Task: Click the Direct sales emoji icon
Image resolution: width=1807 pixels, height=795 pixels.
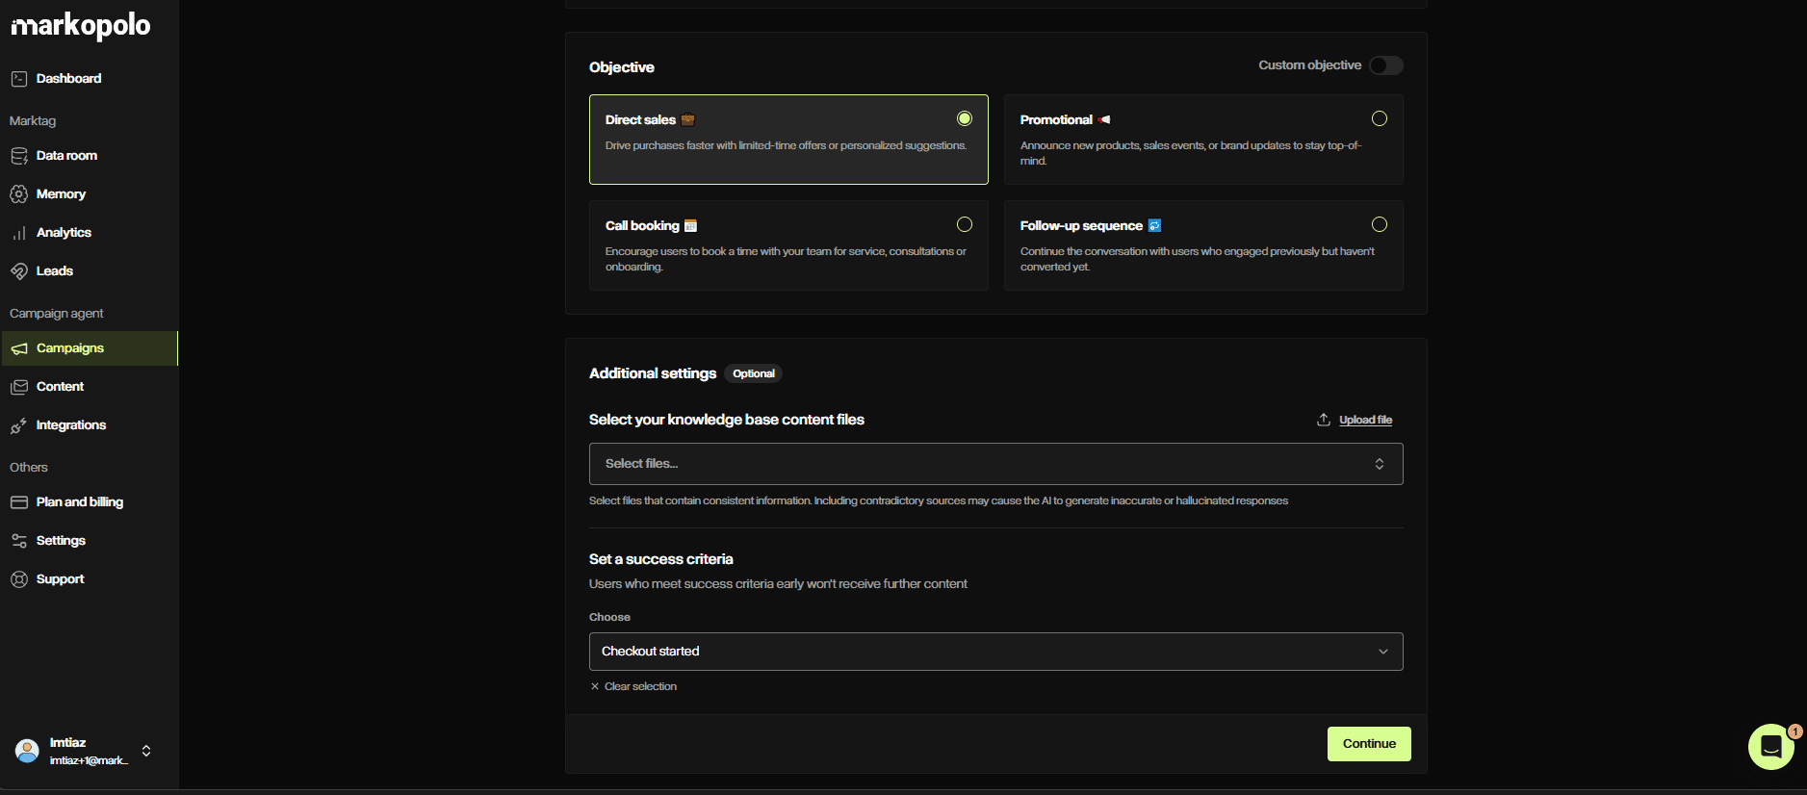Action: [687, 120]
